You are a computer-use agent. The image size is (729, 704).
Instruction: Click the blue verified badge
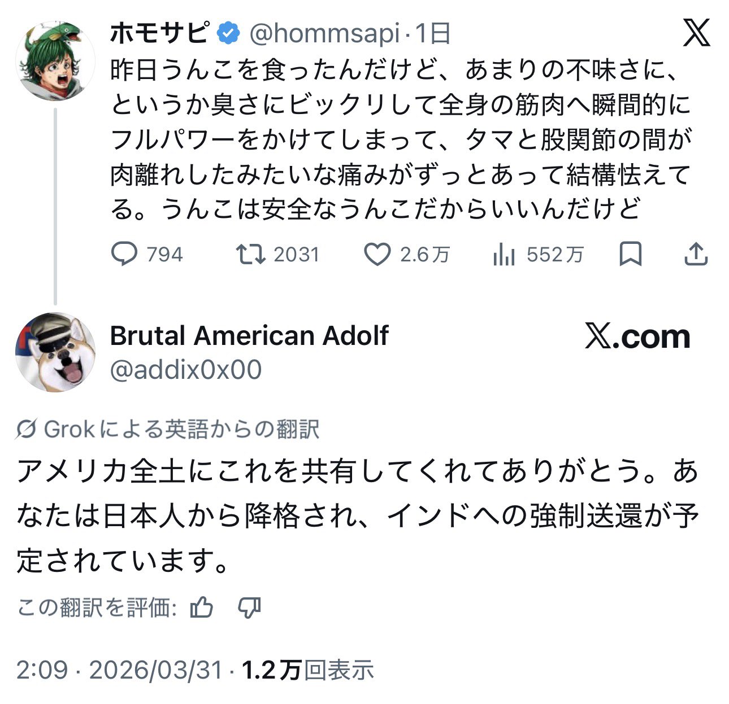point(228,34)
